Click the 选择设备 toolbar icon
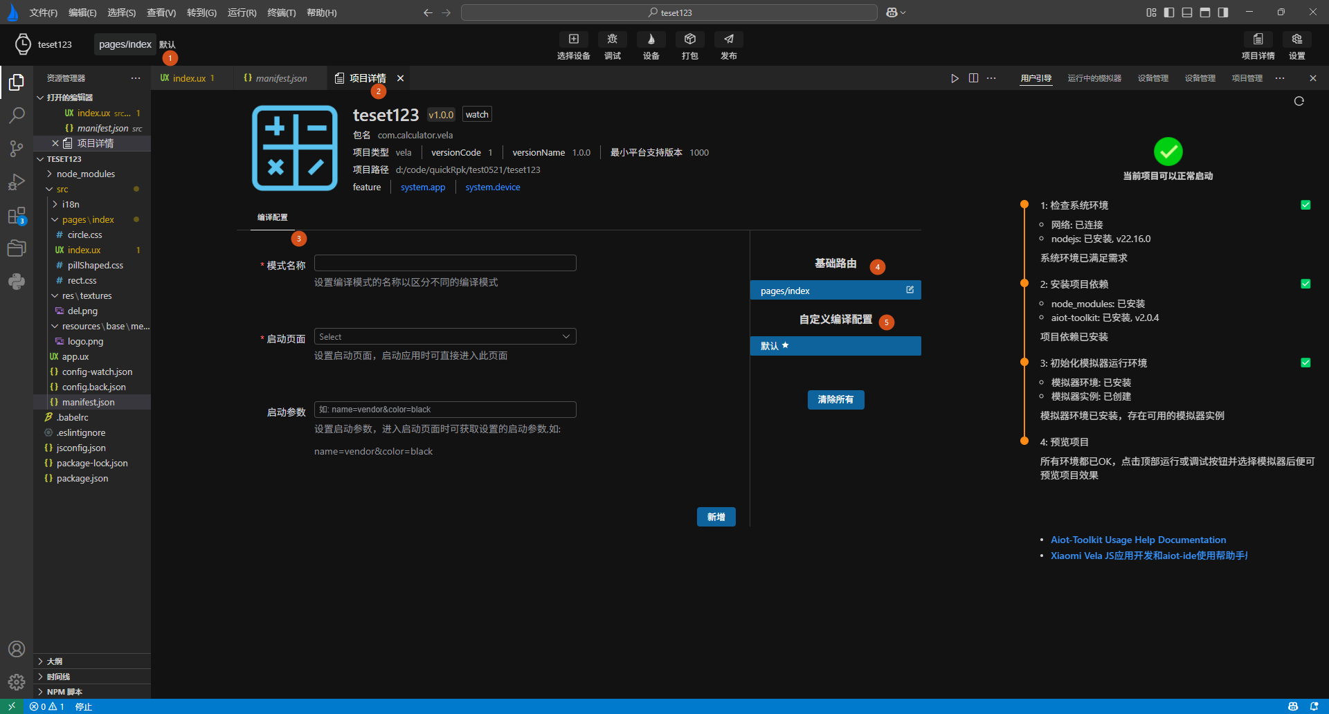 573,39
